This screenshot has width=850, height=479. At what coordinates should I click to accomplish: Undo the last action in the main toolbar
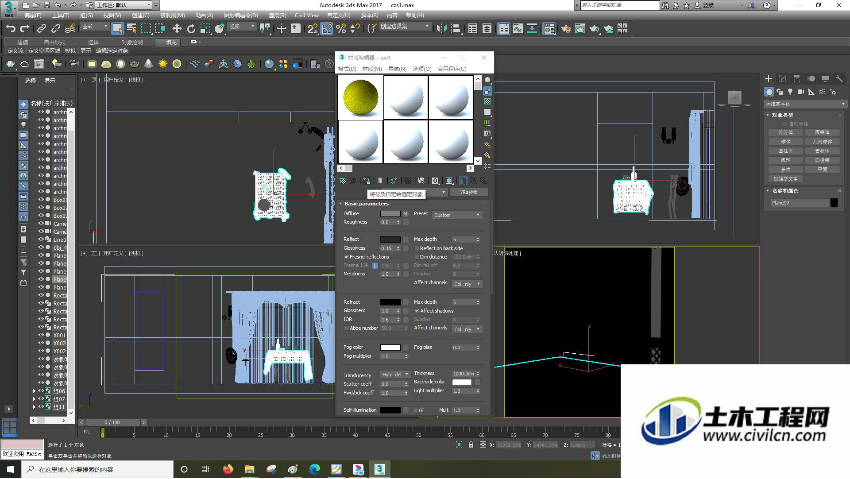(x=11, y=29)
